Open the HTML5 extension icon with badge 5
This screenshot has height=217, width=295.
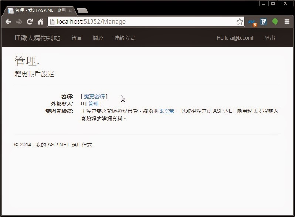tap(252, 23)
